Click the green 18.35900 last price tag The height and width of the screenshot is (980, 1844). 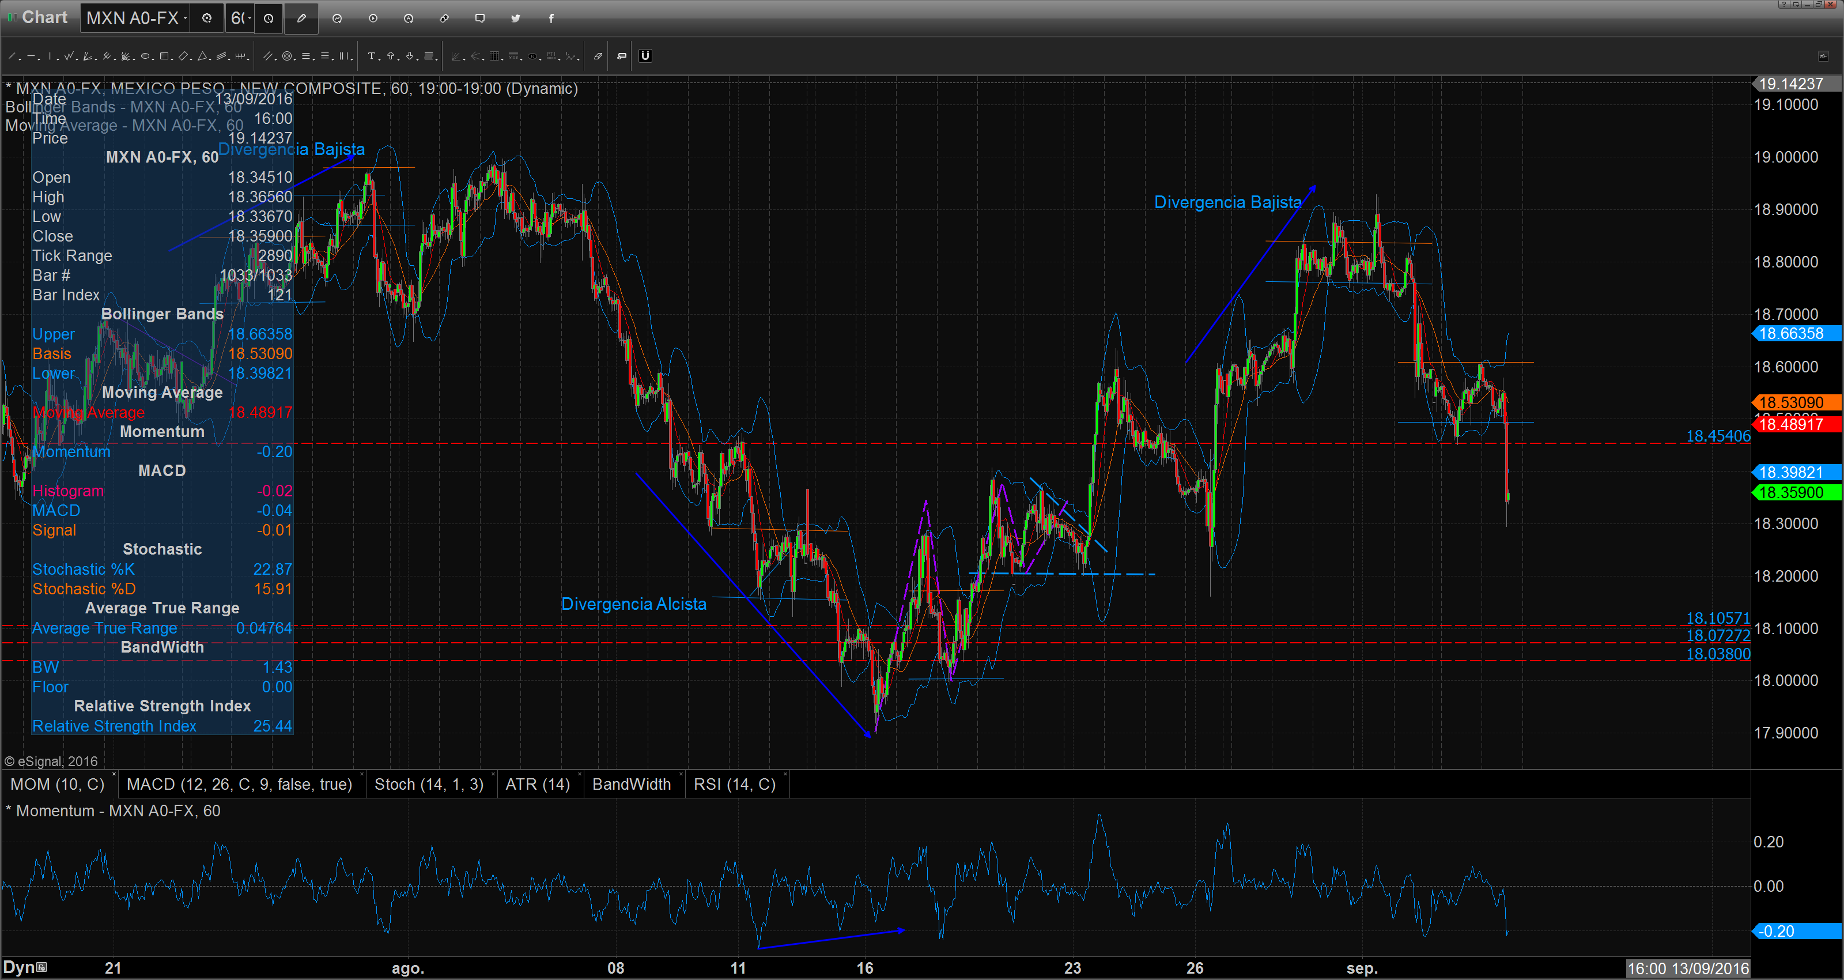point(1797,492)
